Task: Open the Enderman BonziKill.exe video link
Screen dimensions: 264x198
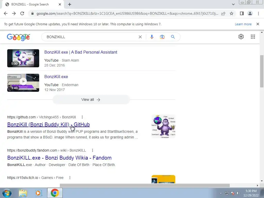Action: coord(56,77)
